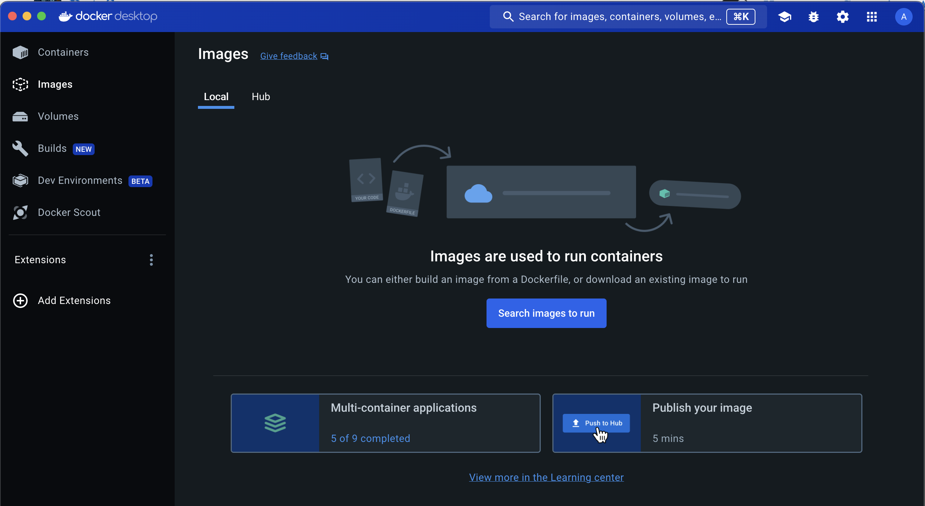This screenshot has width=925, height=506.
Task: Switch to the Local tab
Action: click(216, 97)
